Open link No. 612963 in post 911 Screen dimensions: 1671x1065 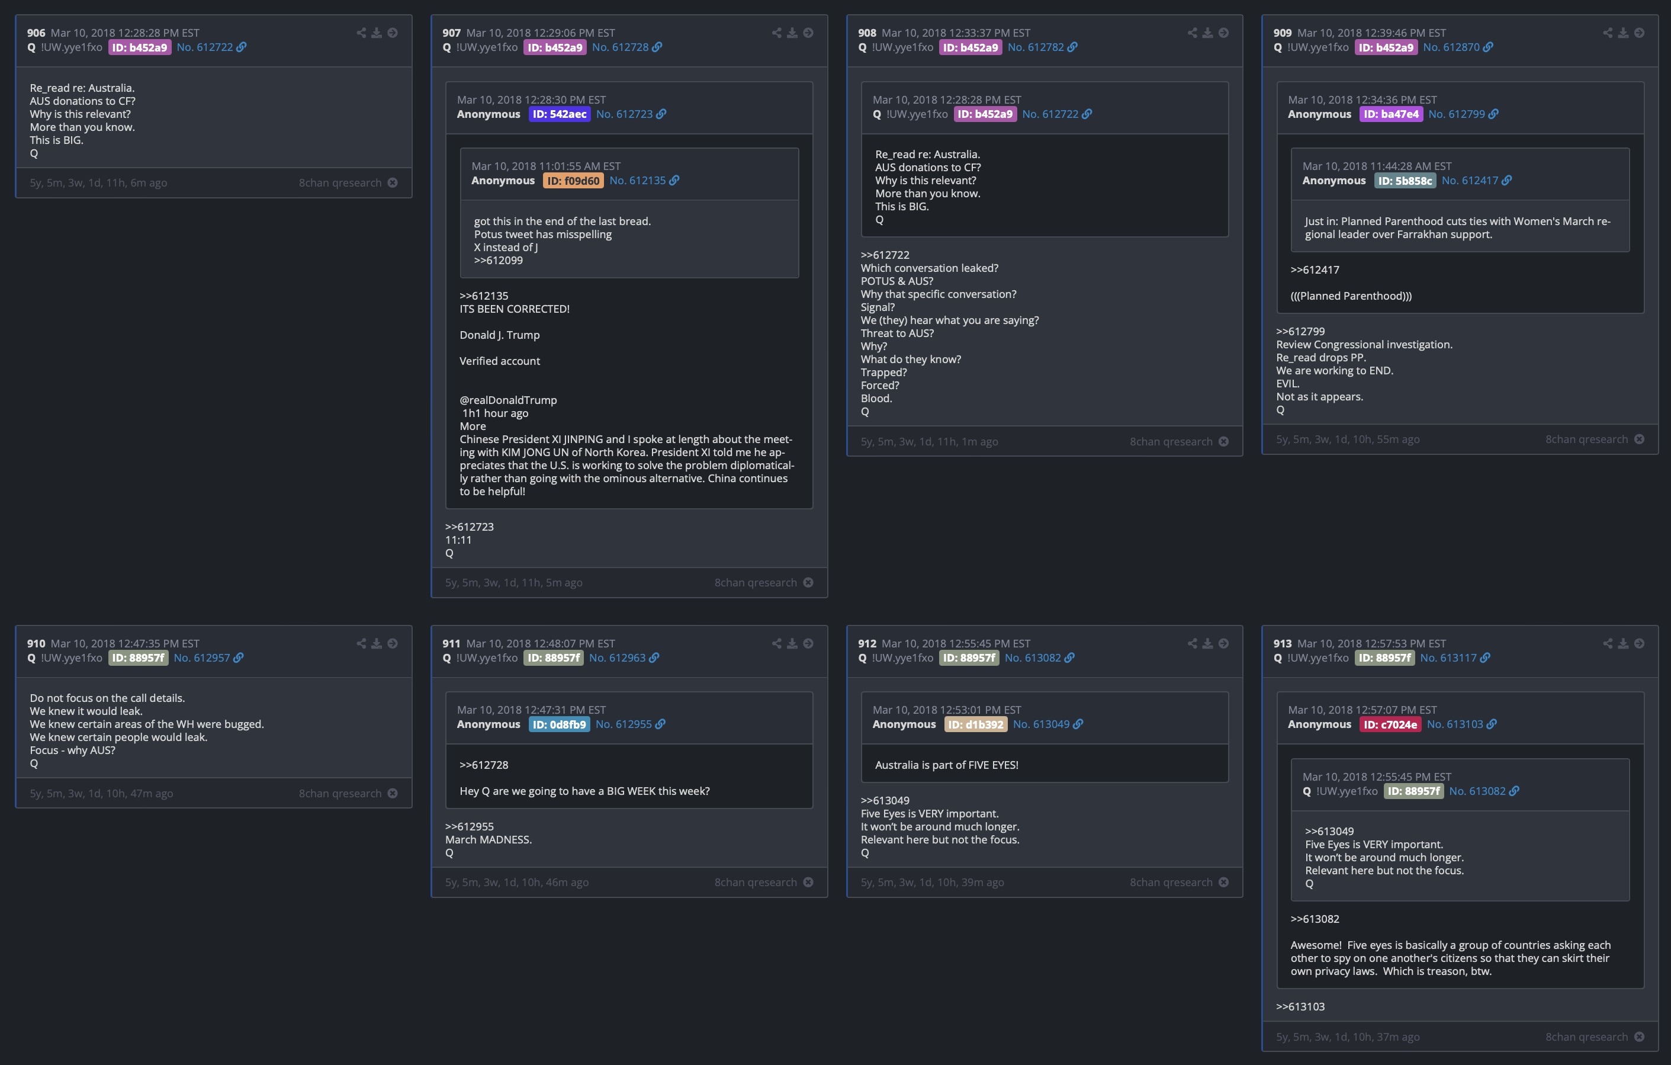[624, 658]
